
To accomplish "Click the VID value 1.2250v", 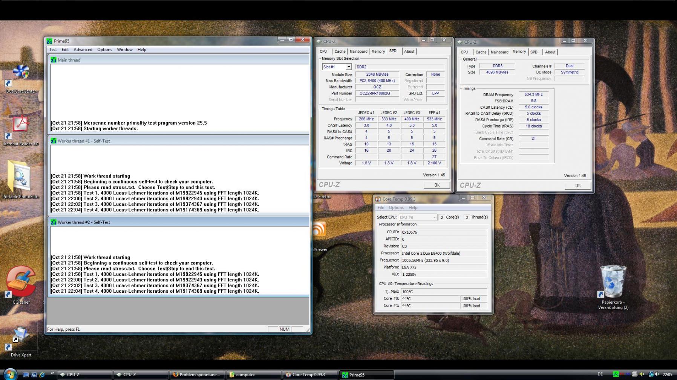I will (x=444, y=275).
